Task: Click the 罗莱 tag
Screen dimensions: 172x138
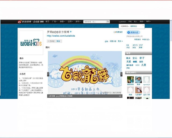Action: point(128,68)
